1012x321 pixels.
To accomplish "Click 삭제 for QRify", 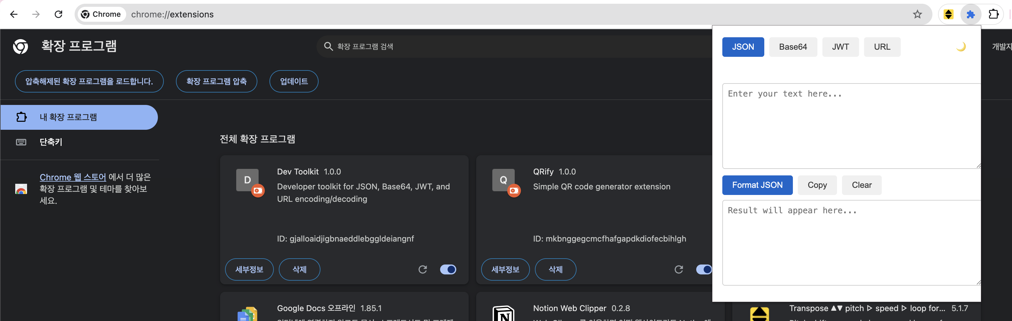I will (555, 269).
